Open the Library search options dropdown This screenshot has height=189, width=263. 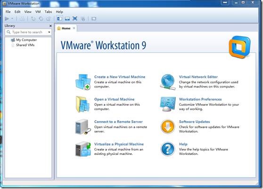[49, 32]
